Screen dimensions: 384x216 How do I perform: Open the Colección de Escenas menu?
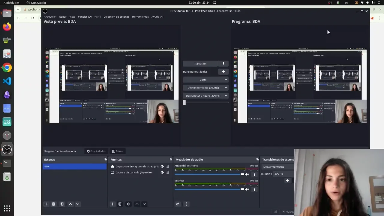pyautogui.click(x=116, y=17)
